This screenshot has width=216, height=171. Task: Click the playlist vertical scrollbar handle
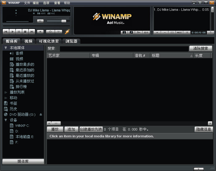(x=213, y=10)
